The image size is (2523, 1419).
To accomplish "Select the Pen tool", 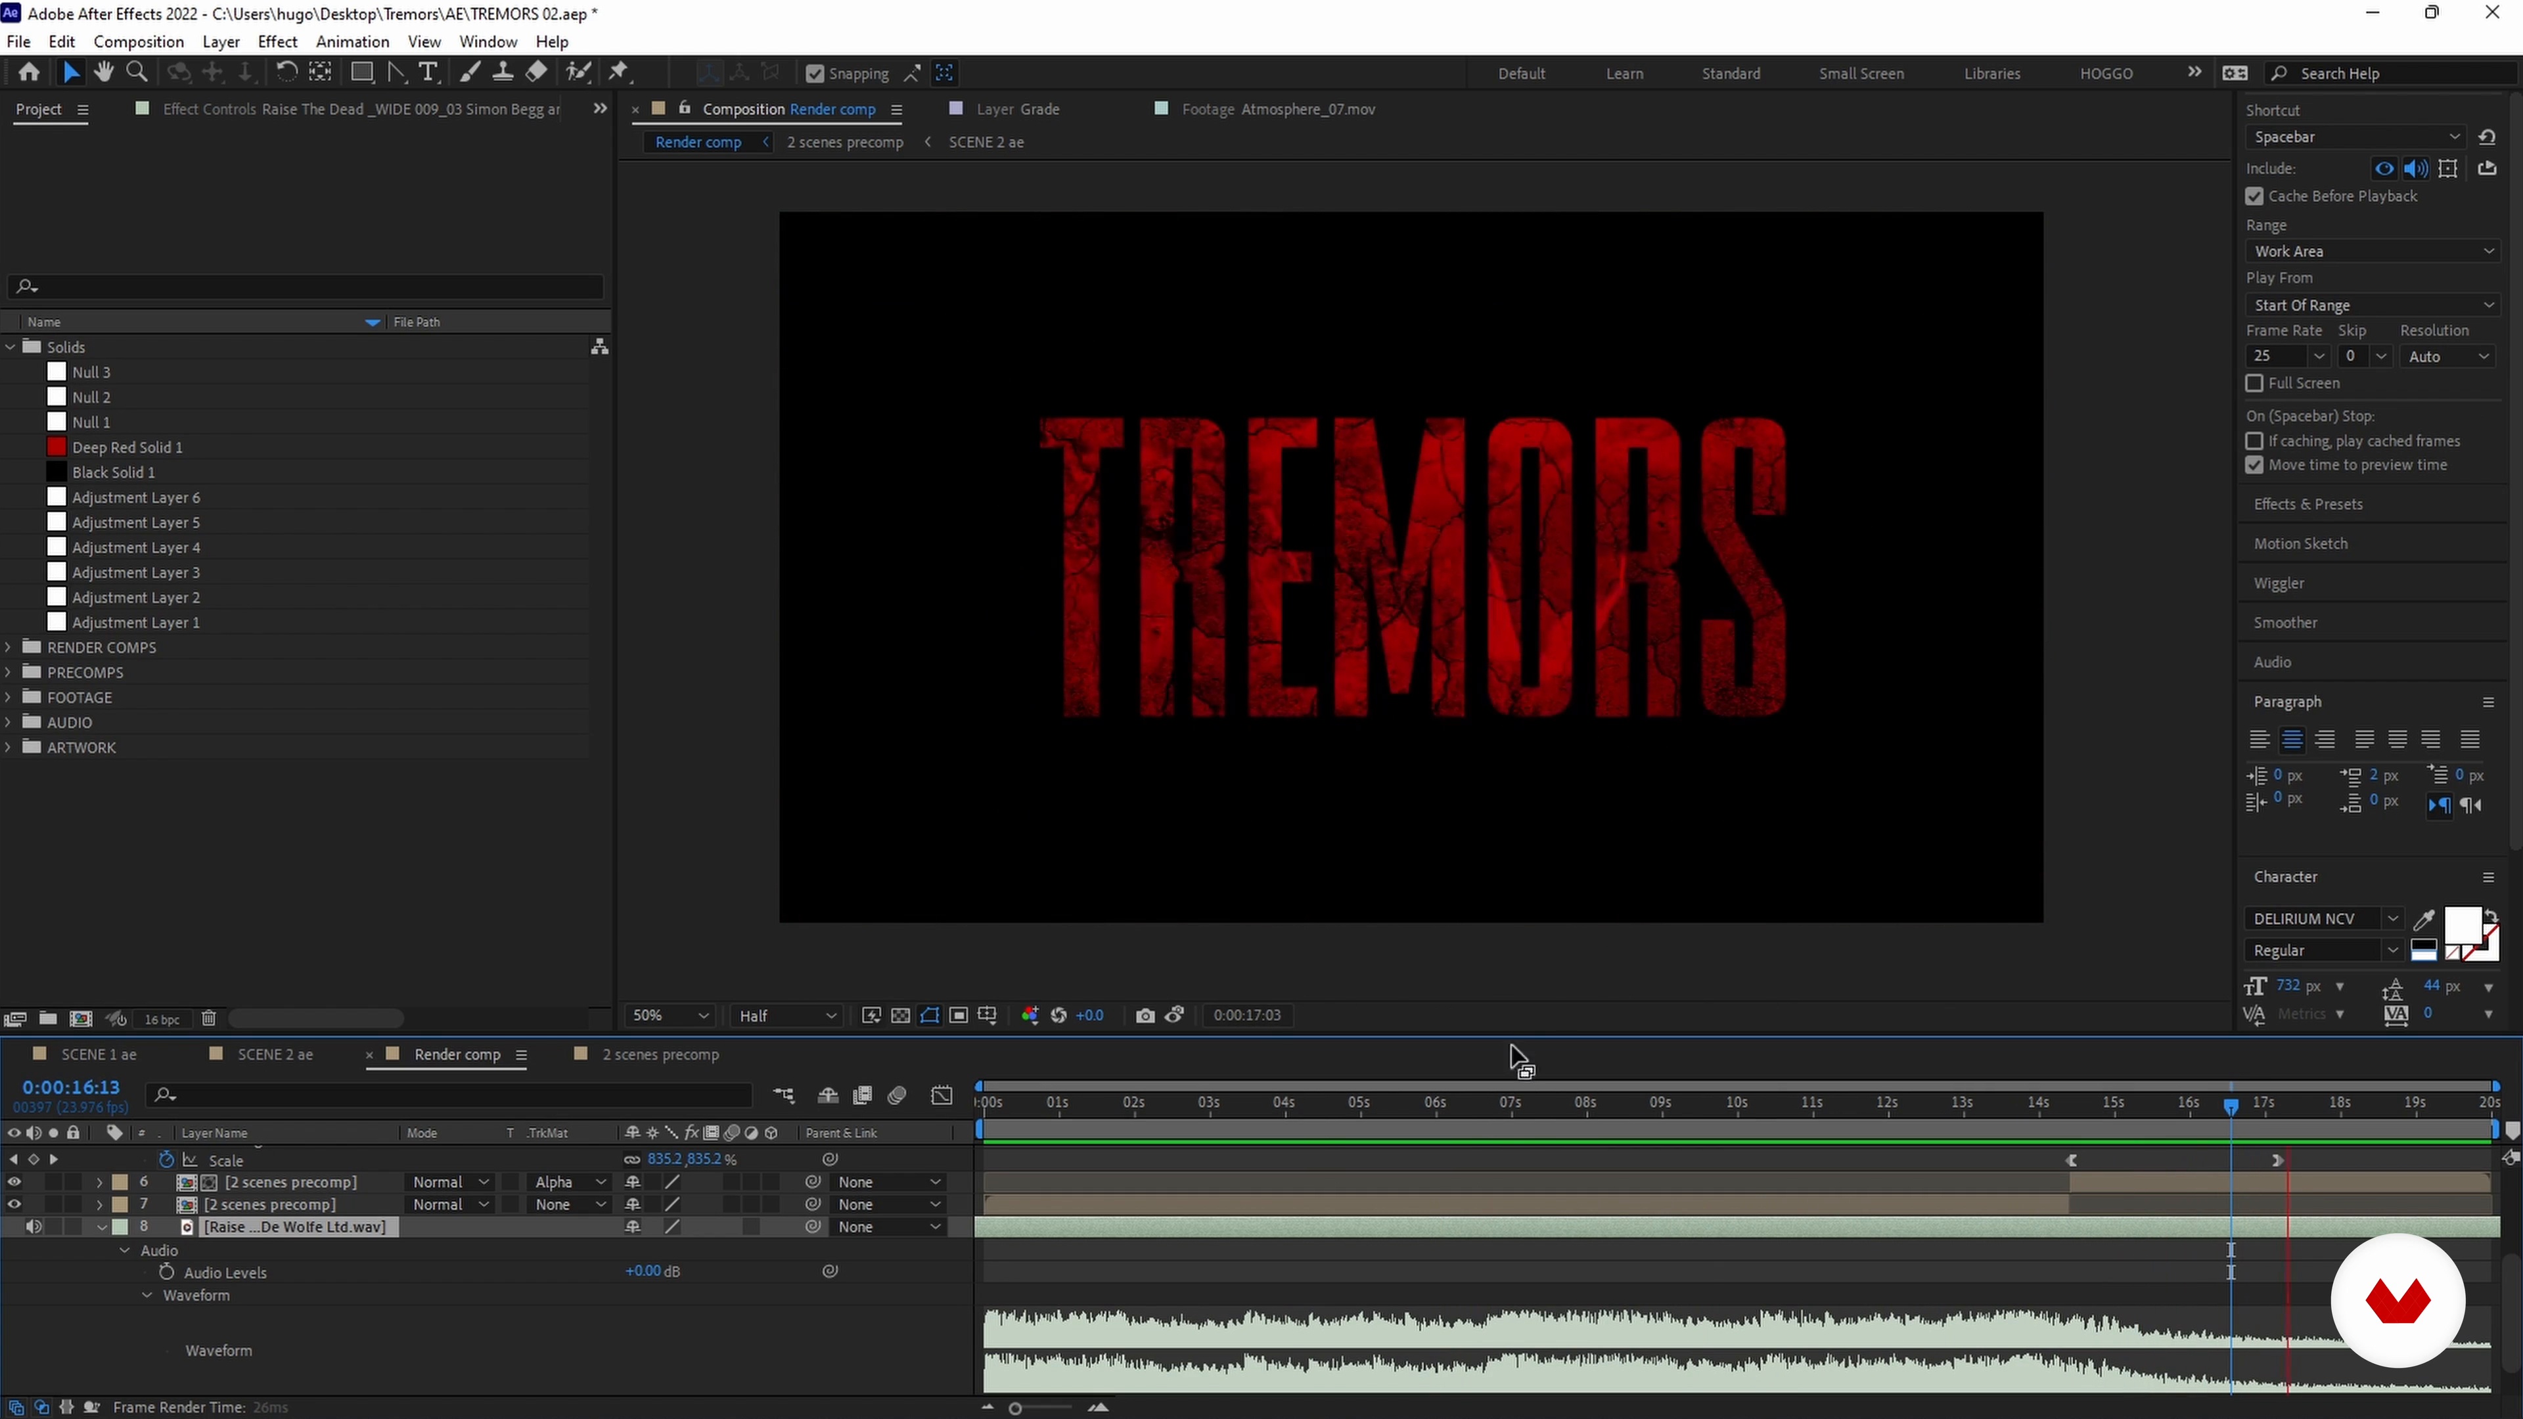I will pyautogui.click(x=396, y=72).
